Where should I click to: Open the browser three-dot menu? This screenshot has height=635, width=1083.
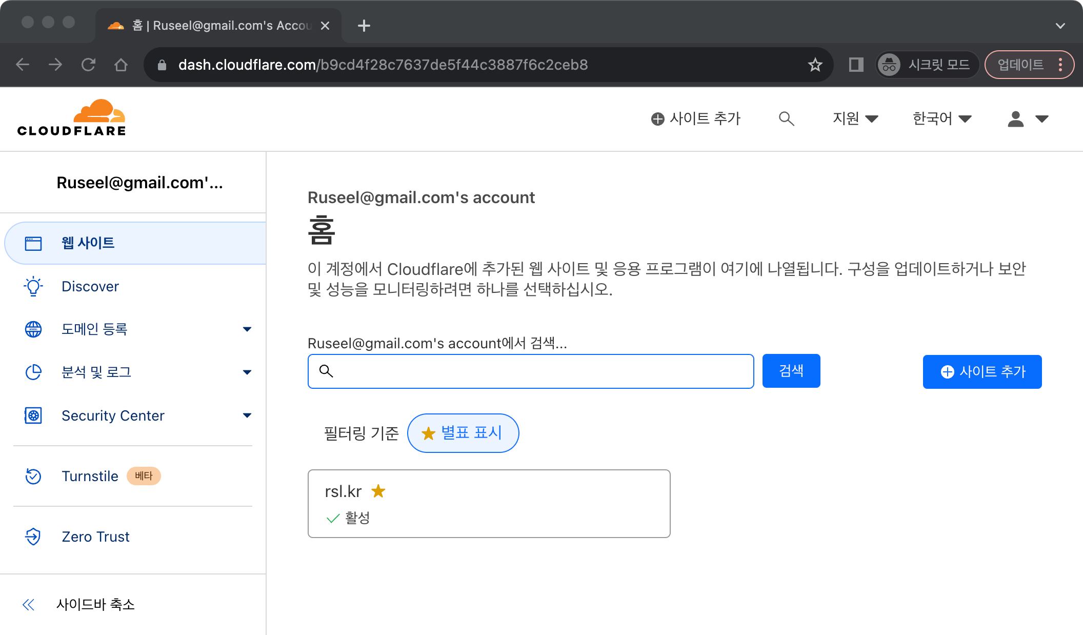tap(1060, 65)
